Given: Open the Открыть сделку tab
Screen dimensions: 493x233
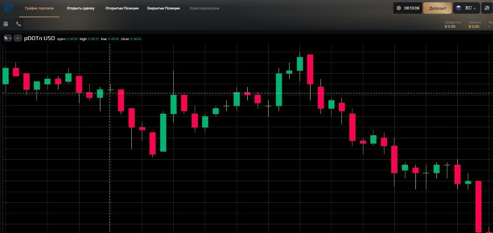Looking at the screenshot, I should pyautogui.click(x=81, y=9).
